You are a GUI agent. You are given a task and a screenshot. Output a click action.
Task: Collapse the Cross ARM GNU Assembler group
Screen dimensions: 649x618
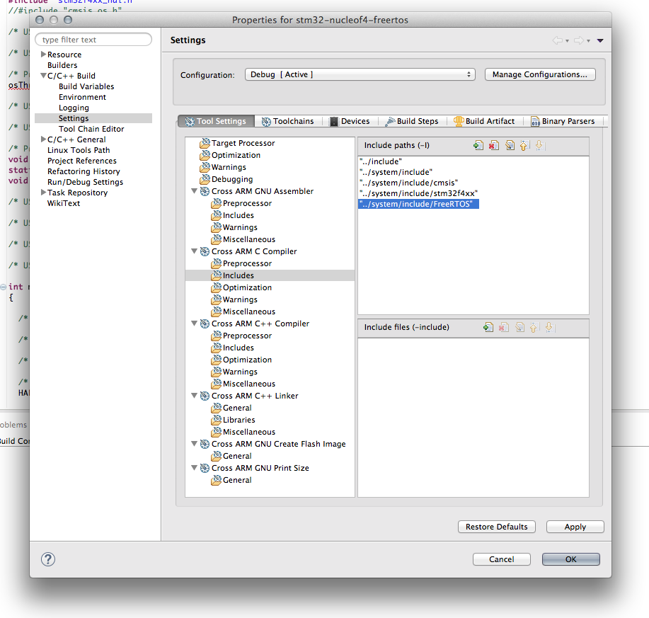tap(194, 191)
